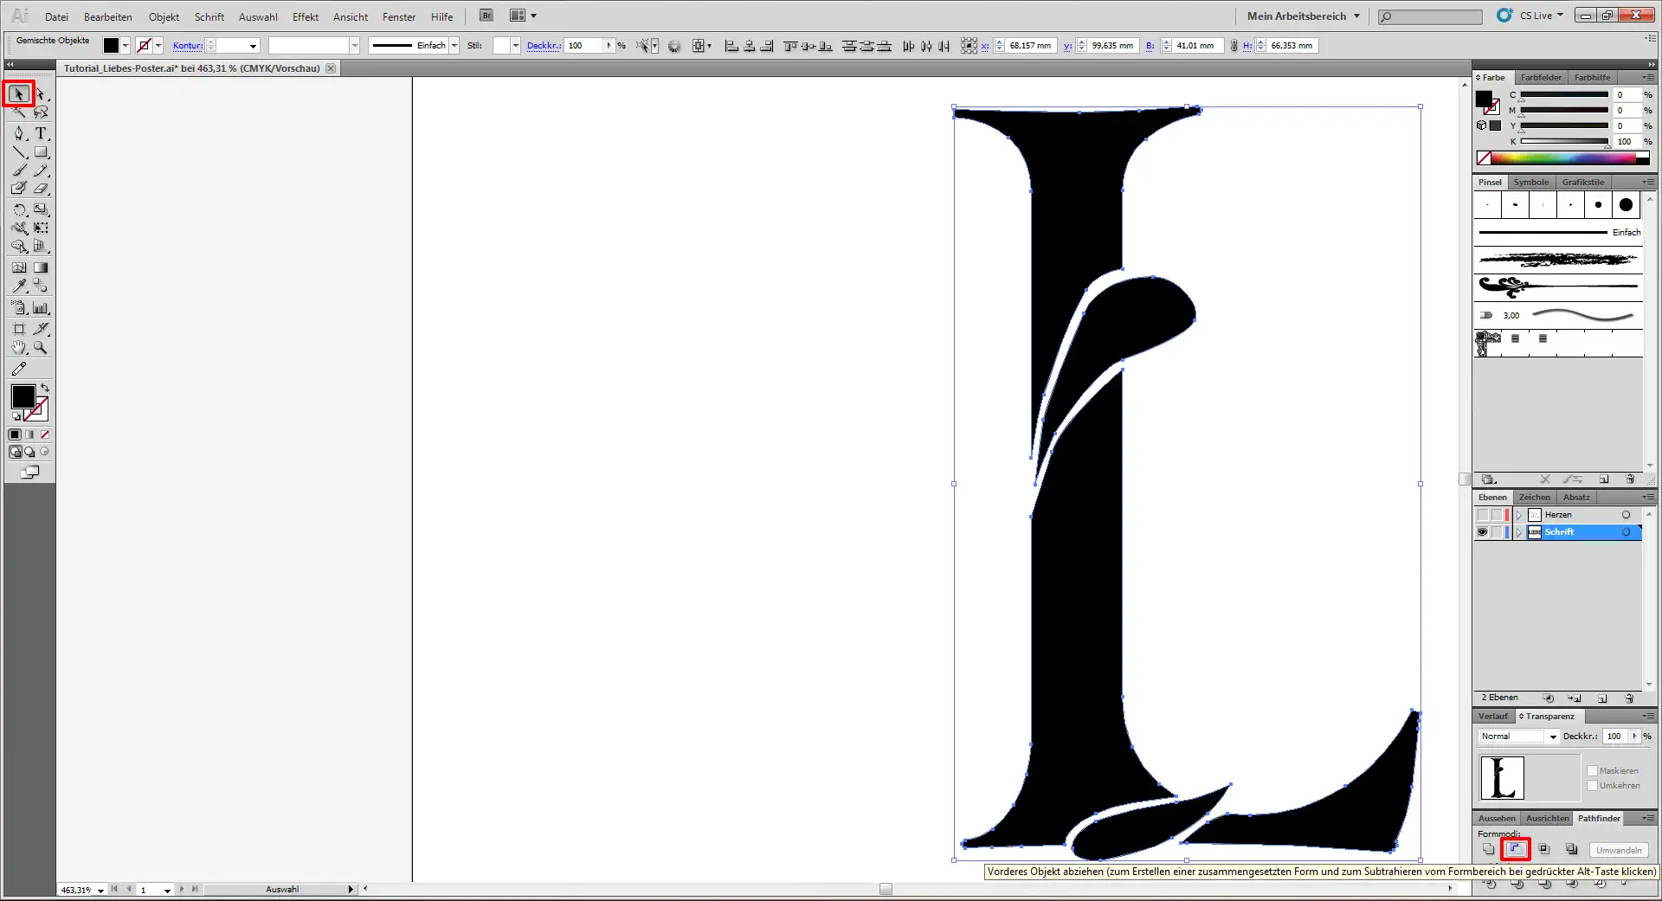Viewport: 1662px width, 901px height.
Task: Apply Vorderes Objekt abziehen in Pathfinder panel
Action: [1515, 850]
